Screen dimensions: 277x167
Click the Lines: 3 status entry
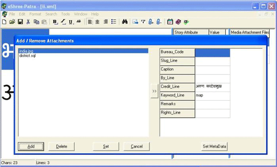(x=43, y=162)
